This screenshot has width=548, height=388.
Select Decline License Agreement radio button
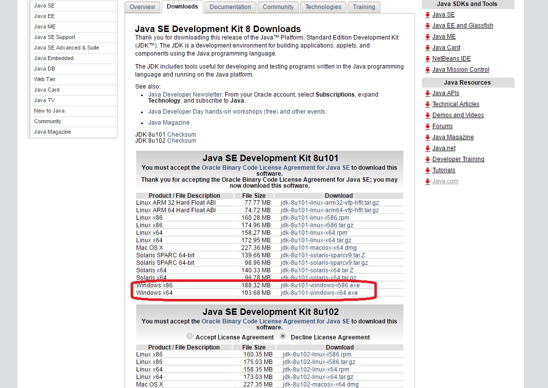pyautogui.click(x=283, y=336)
